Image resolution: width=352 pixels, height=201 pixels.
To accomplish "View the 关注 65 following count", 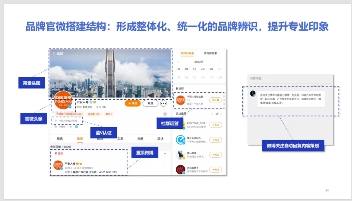I will [x=101, y=107].
